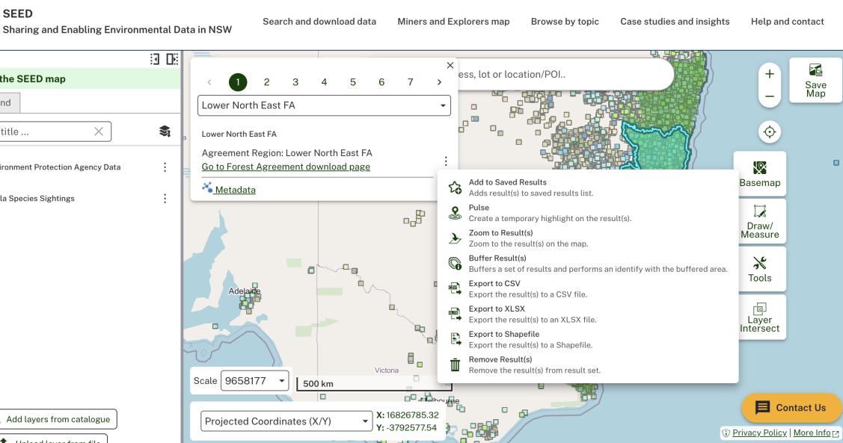Go to results page 5

tap(353, 82)
